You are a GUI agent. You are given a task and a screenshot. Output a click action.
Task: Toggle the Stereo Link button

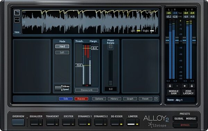pos(87,90)
